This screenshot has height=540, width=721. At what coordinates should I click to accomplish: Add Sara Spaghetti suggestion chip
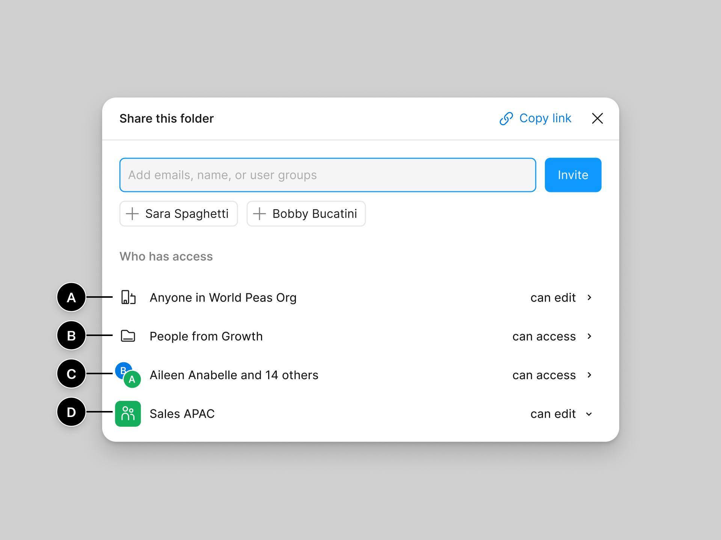click(178, 214)
